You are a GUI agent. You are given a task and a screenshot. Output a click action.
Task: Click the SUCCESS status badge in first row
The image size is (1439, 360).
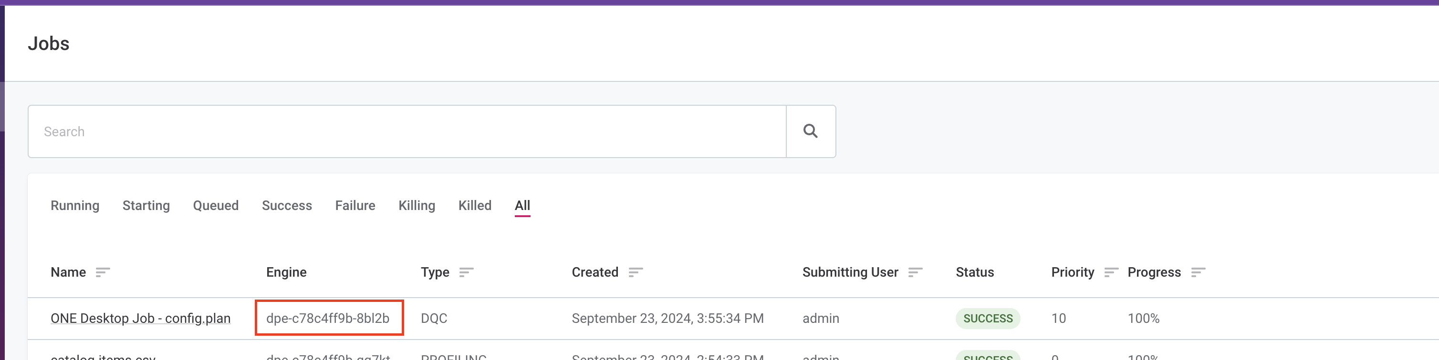tap(987, 318)
